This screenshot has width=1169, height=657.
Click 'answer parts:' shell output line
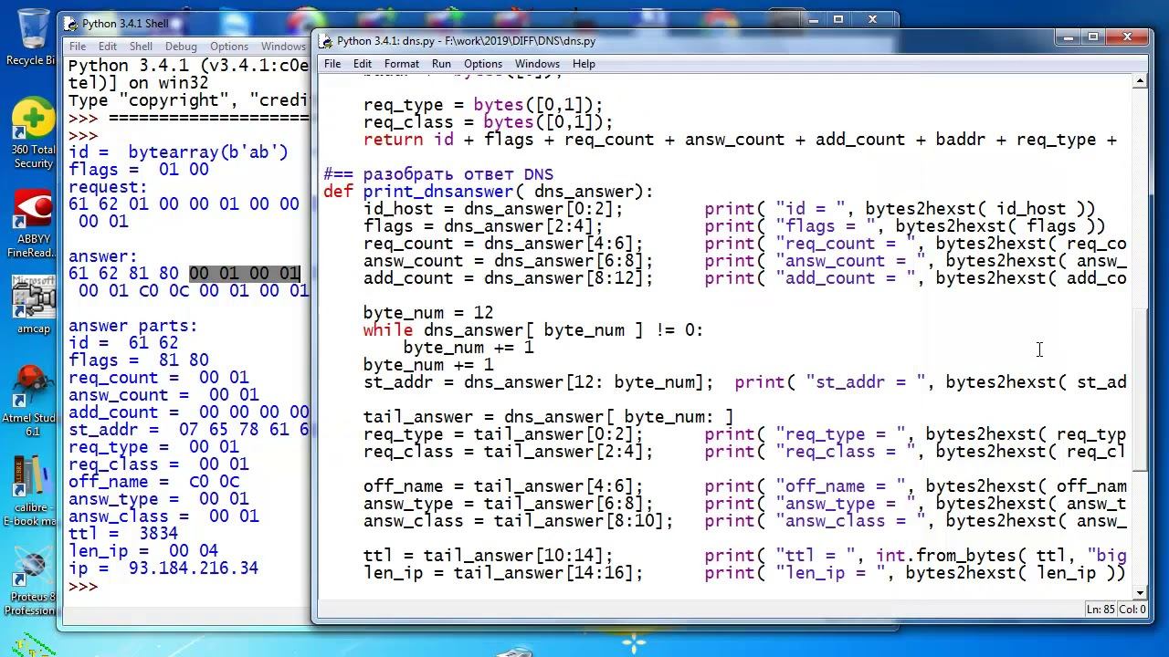[133, 326]
